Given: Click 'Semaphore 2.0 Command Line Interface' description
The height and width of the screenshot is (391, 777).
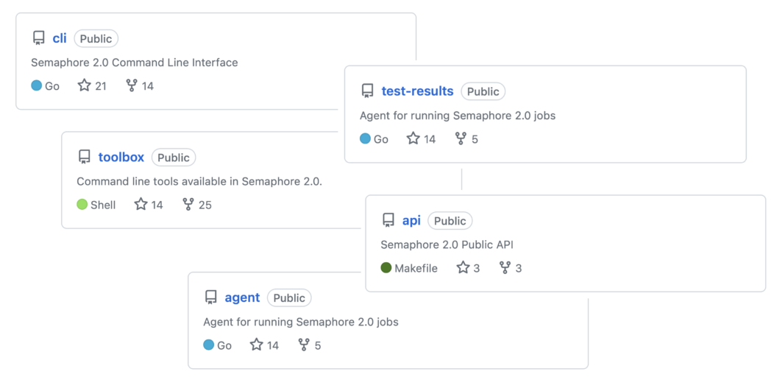Looking at the screenshot, I should pos(135,63).
